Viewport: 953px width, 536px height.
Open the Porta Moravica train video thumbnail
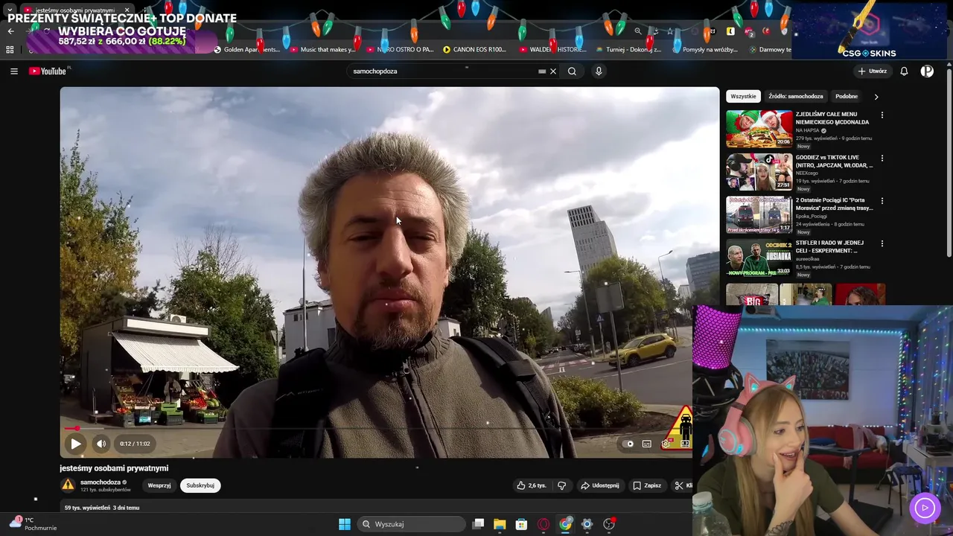coord(759,214)
